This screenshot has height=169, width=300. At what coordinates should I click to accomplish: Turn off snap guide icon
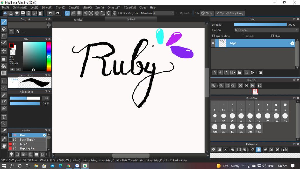pos(67,13)
